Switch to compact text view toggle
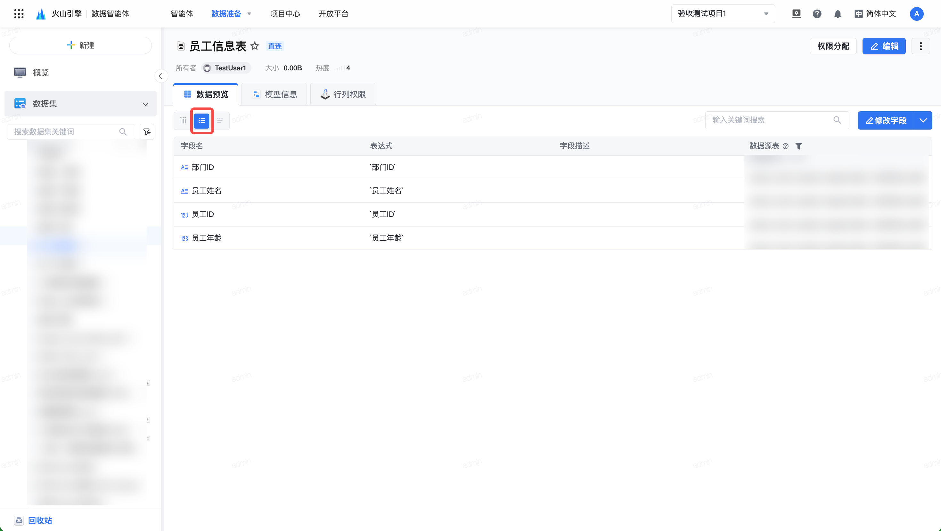Screen dimensions: 941x531 click(220, 120)
